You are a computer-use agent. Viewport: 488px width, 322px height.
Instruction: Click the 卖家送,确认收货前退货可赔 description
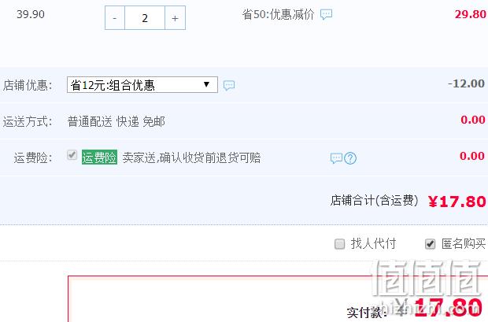[191, 157]
